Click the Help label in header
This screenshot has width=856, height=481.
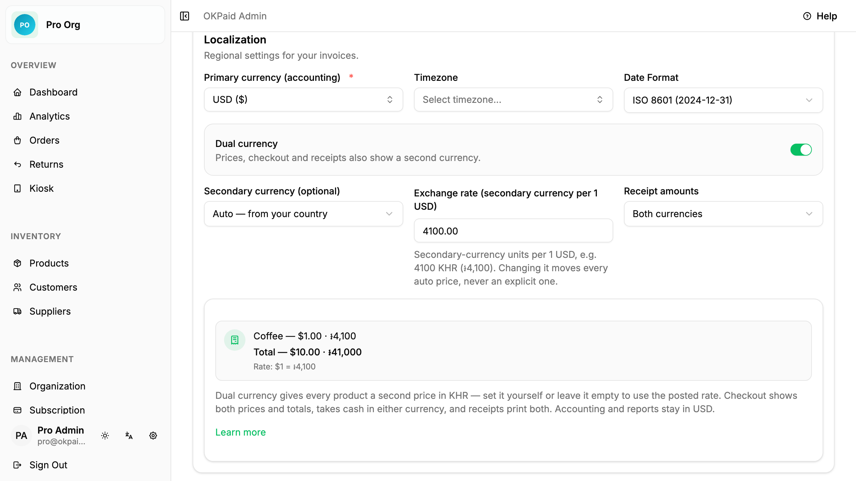click(x=827, y=16)
